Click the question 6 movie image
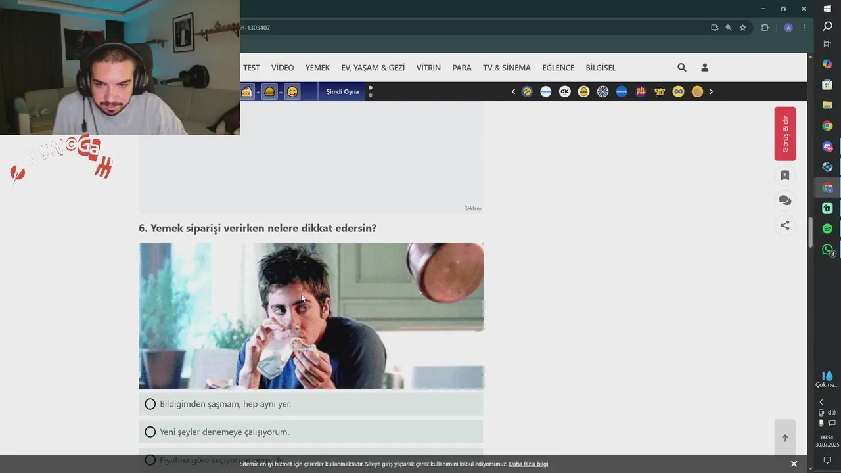 click(311, 316)
